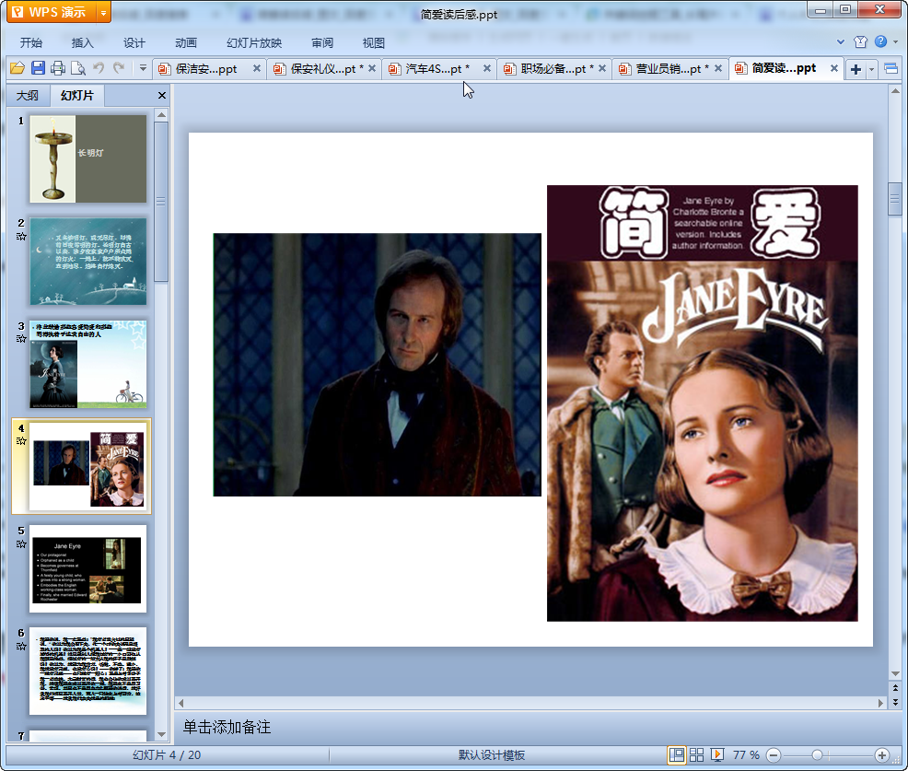Select slide 3 thumbnail with bicycle
Viewport: 908px width, 771px height.
(88, 364)
